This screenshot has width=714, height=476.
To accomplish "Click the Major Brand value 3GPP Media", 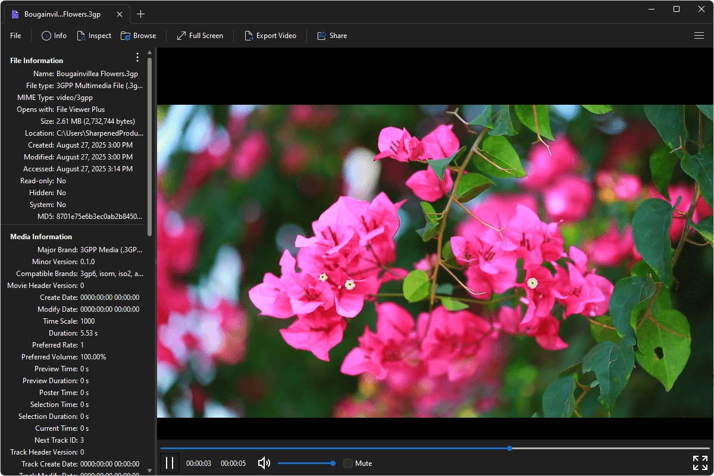I will click(x=111, y=250).
